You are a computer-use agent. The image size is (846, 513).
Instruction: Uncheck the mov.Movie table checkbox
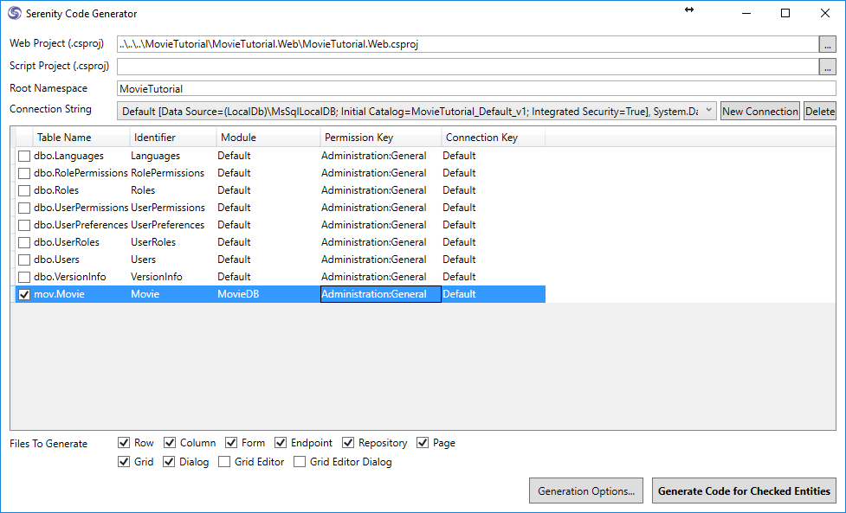(24, 294)
